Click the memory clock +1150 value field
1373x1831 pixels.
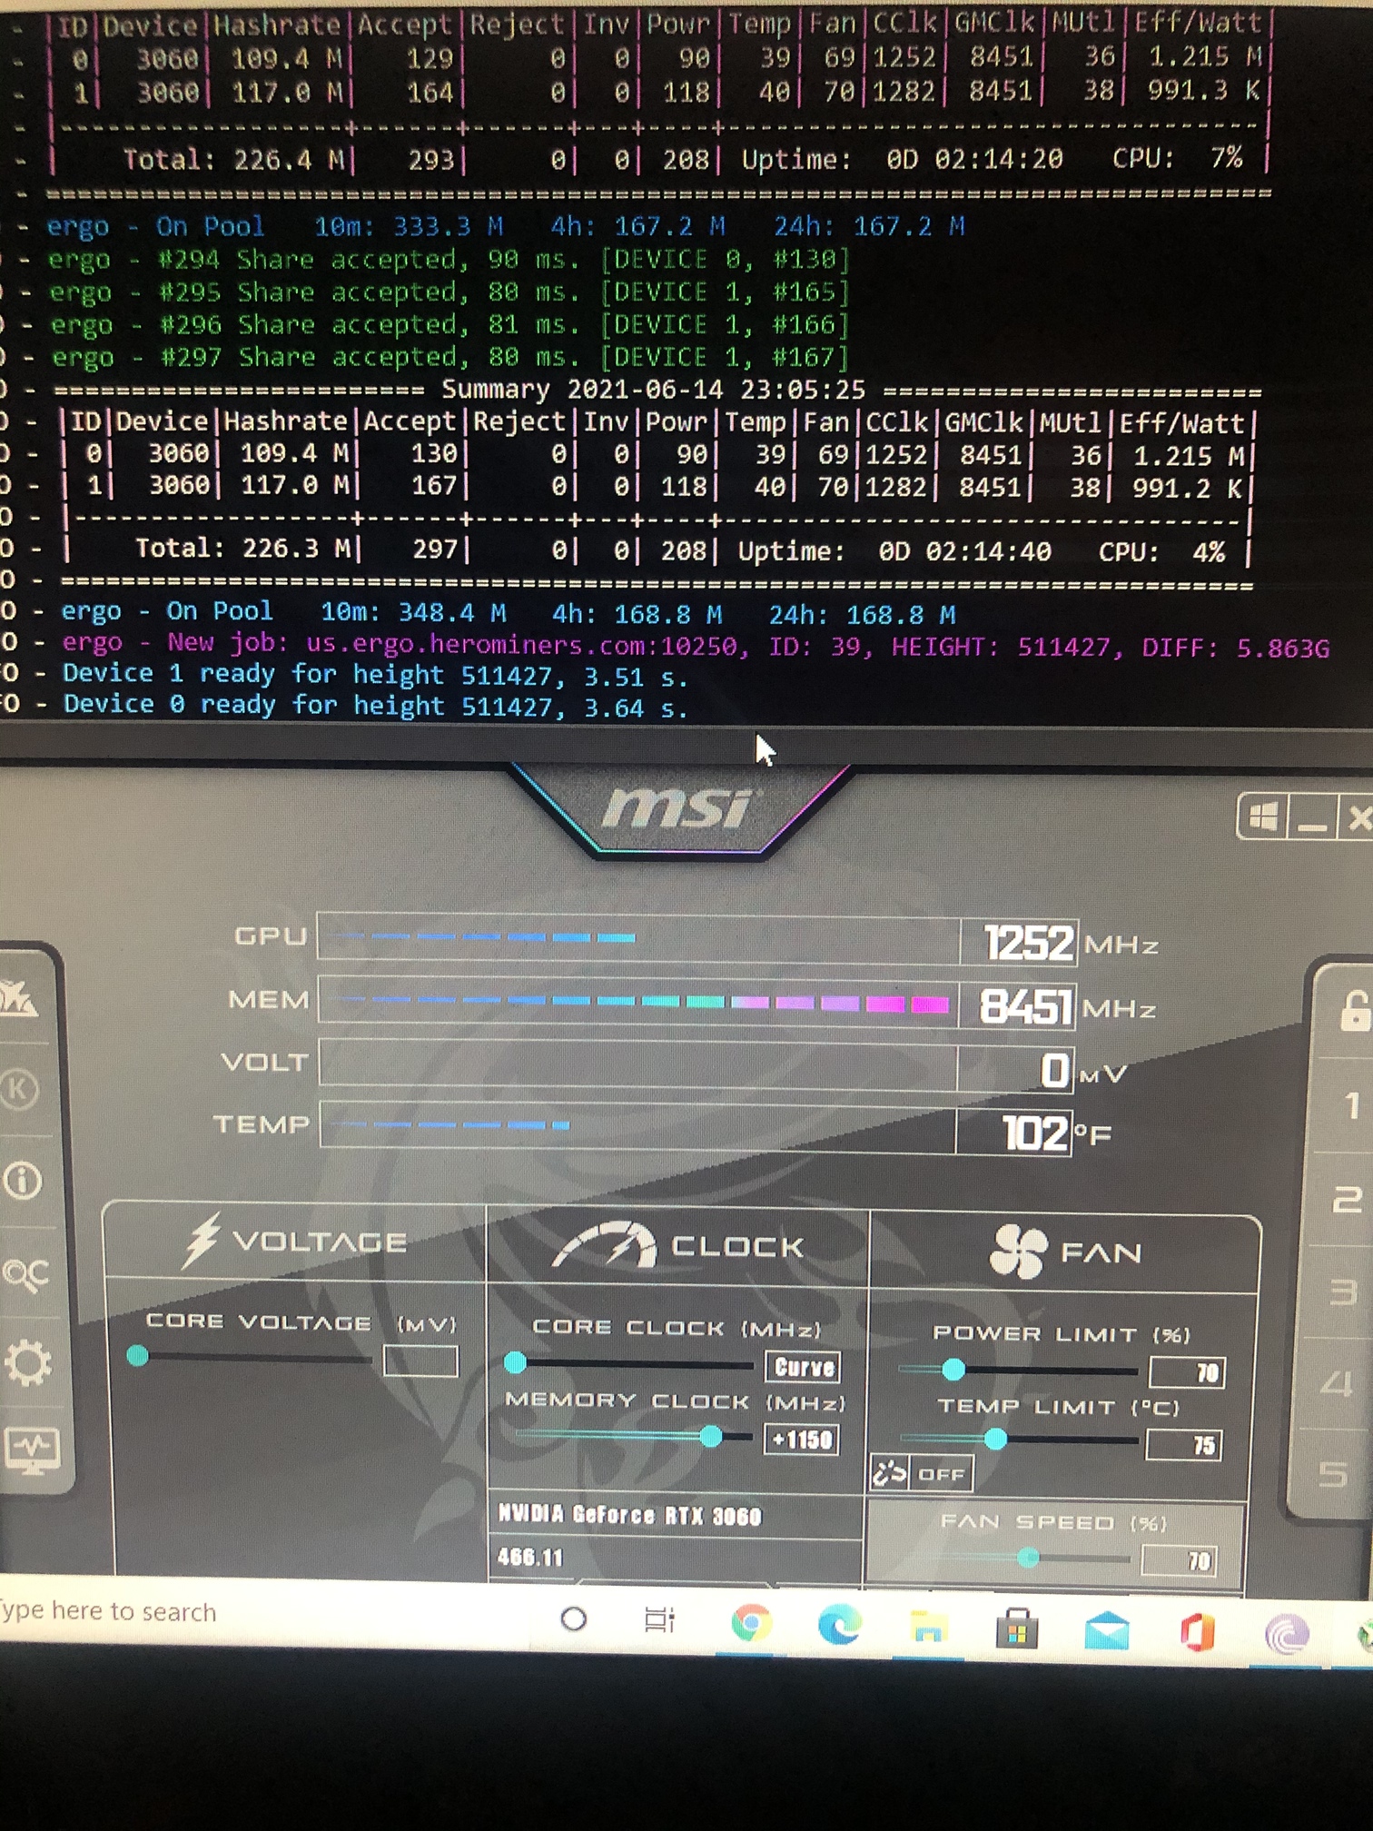pos(802,1440)
